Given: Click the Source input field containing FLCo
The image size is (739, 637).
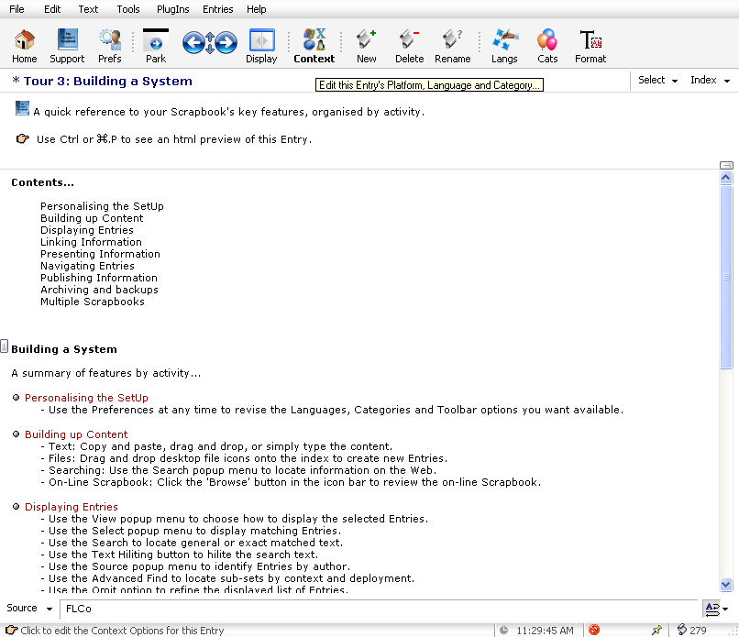Looking at the screenshot, I should point(379,609).
